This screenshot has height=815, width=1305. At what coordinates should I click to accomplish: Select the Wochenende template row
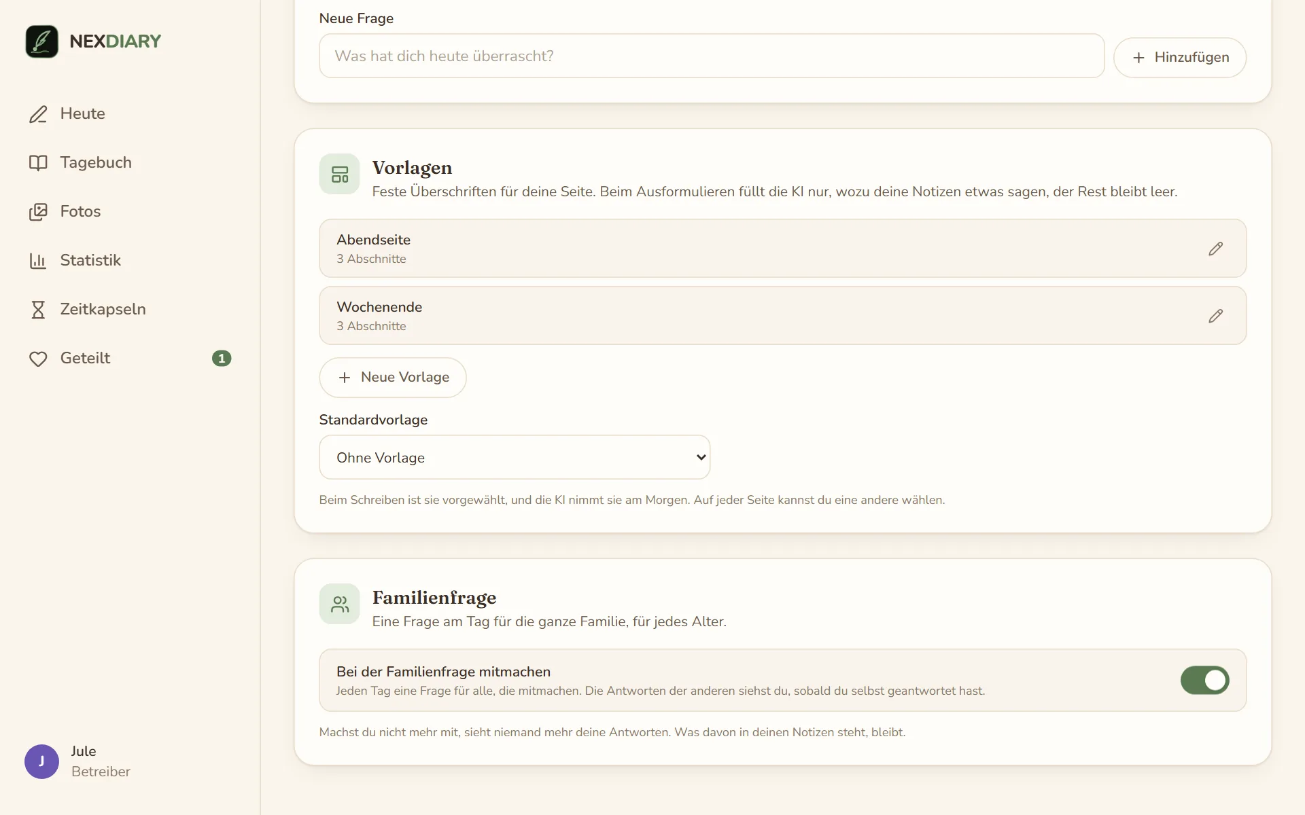click(782, 315)
